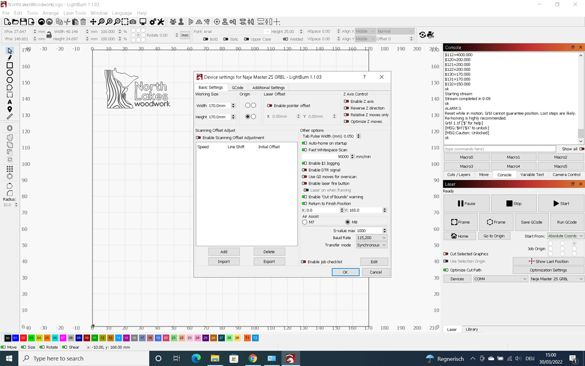Open the COM4 port dropdown
The width and height of the screenshot is (585, 366).
tap(500, 279)
